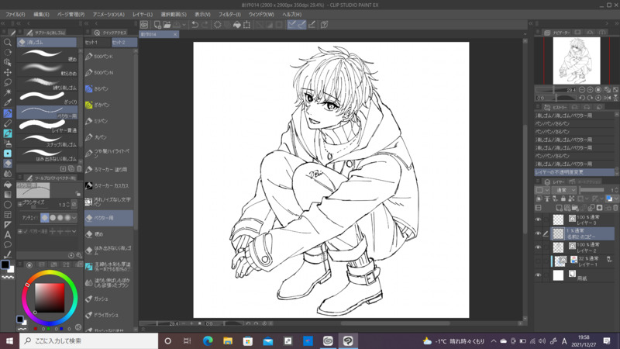
Task: Choose the ガッシュ quick access item
Action: 108,299
